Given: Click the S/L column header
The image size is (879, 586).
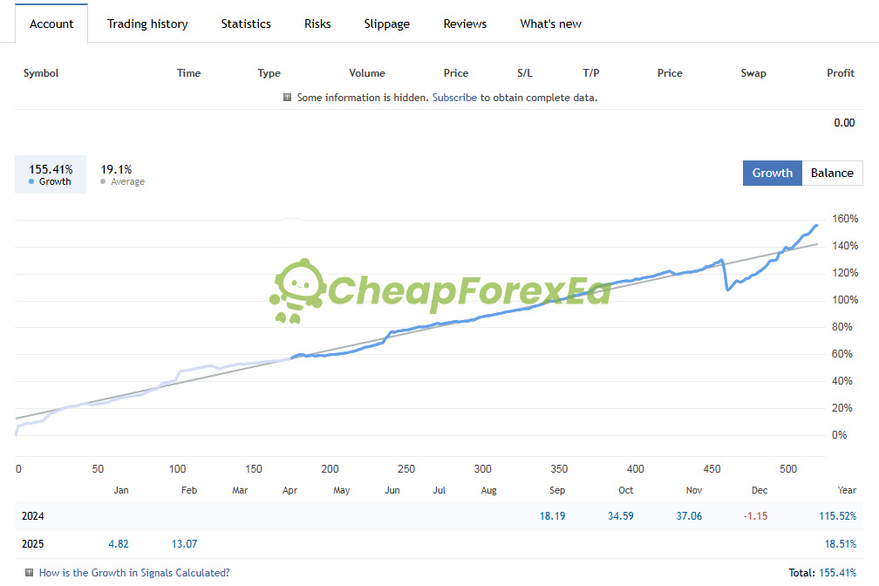Looking at the screenshot, I should pos(525,73).
